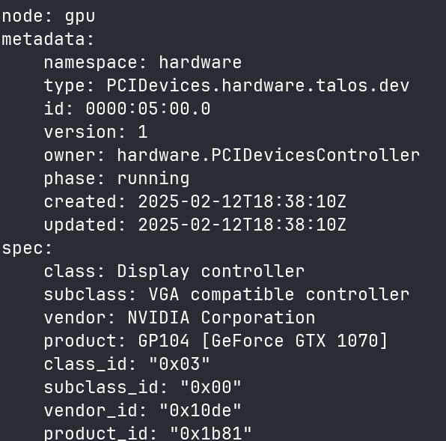Click the vendor_id value "0x10de"

201,410
